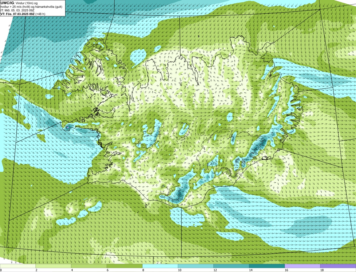Screen dimensions: 356x272
Task: Click the 16–18 m/s lavender legend swatch
Action: tap(303, 266)
